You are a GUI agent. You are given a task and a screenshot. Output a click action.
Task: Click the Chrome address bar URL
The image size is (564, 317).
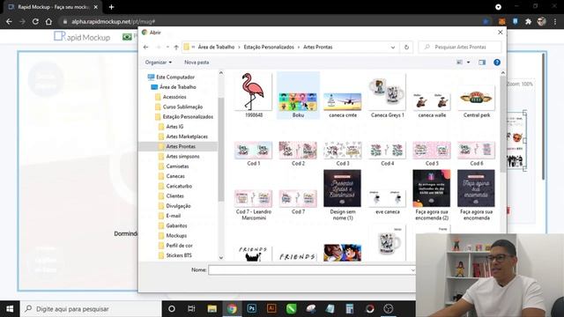coord(113,21)
